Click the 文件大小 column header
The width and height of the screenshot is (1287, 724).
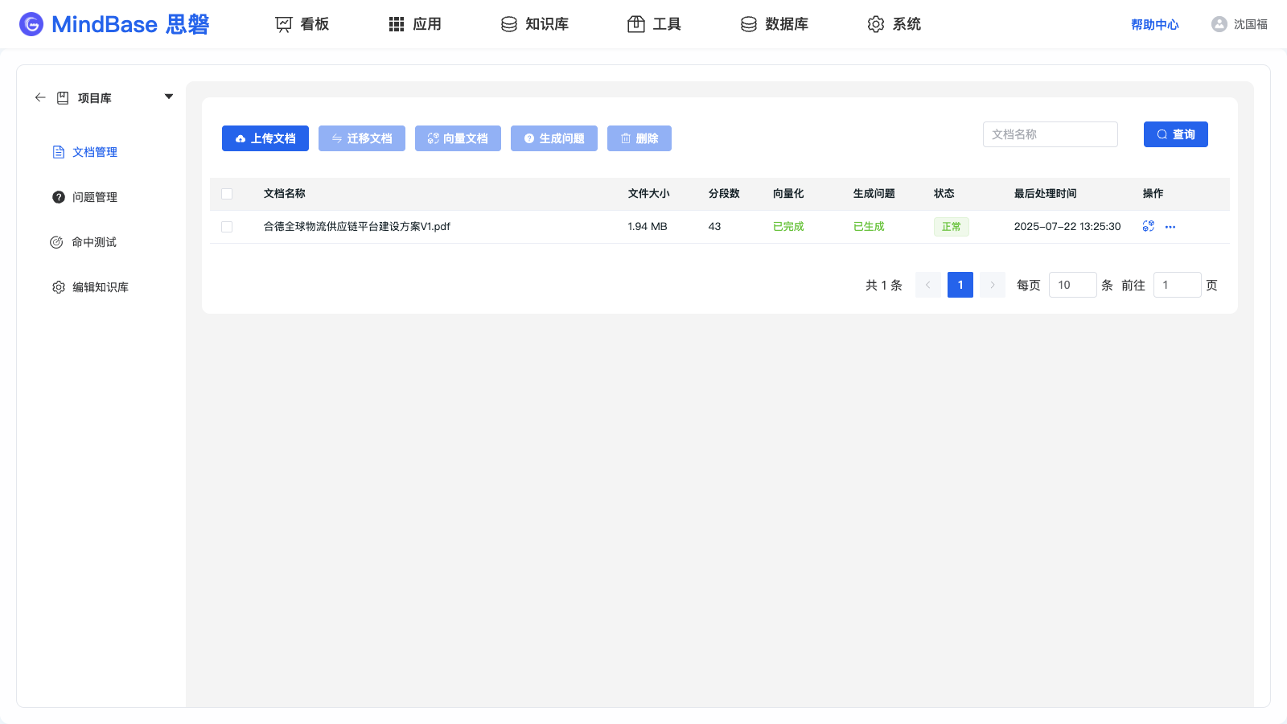point(649,194)
